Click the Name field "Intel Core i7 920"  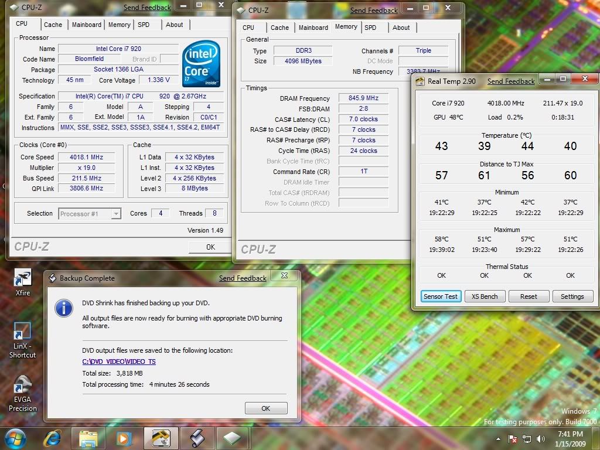118,49
